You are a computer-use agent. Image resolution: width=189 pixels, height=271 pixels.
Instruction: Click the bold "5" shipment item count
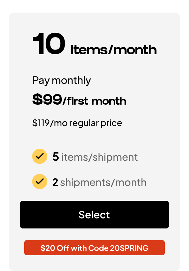pyautogui.click(x=56, y=157)
